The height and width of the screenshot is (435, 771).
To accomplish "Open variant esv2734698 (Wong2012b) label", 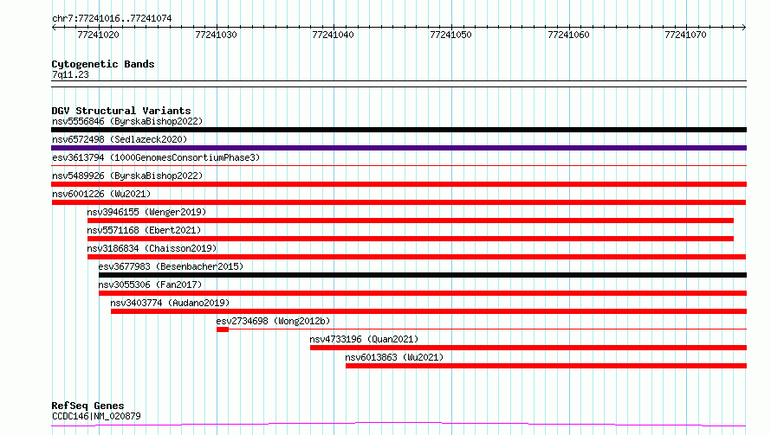I will [x=274, y=321].
